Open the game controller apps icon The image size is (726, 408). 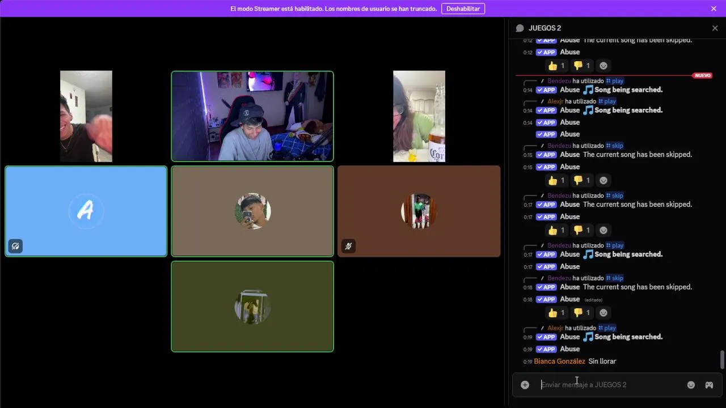point(709,385)
